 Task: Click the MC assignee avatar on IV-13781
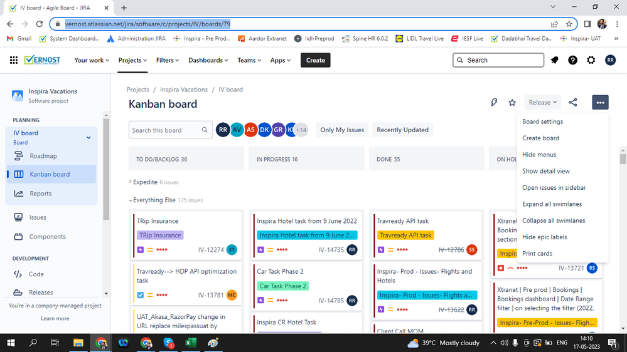232,296
